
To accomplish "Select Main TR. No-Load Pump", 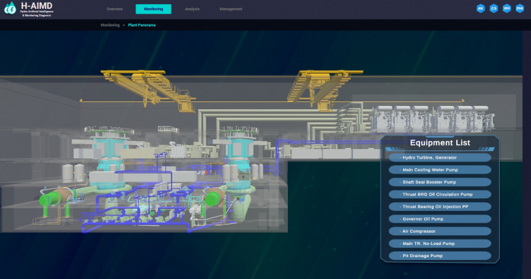I will pyautogui.click(x=440, y=244).
